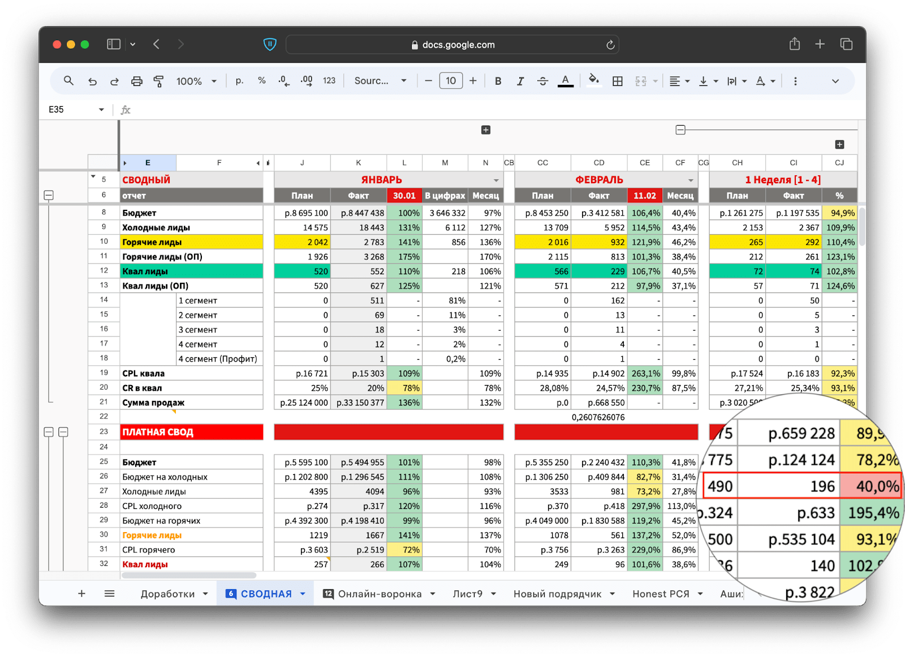Toggle italic formatting
The width and height of the screenshot is (905, 657).
point(520,81)
